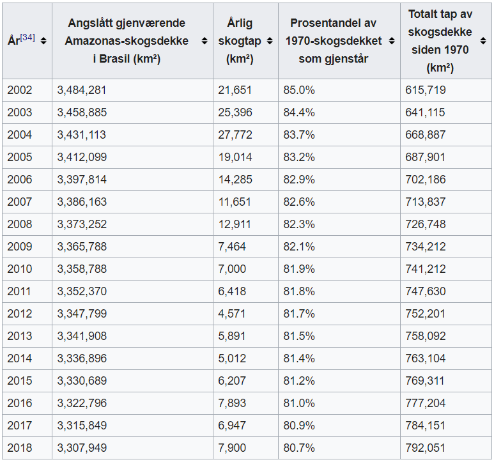The image size is (494, 462).
Task: Sort by Årlig skogtap column arrows
Action: (x=269, y=41)
